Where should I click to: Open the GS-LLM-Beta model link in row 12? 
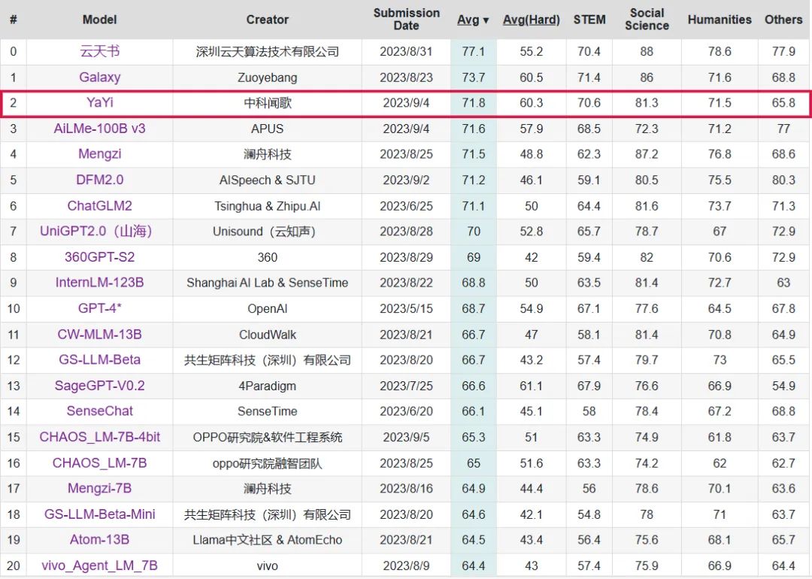99,359
